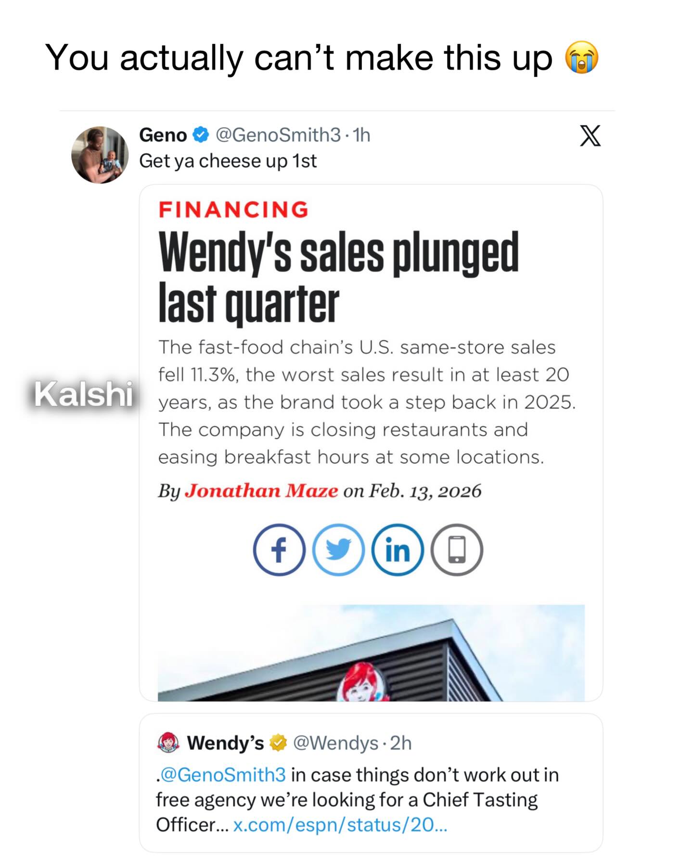This screenshot has height=861, width=693.
Task: Share article via Facebook icon
Action: (279, 549)
